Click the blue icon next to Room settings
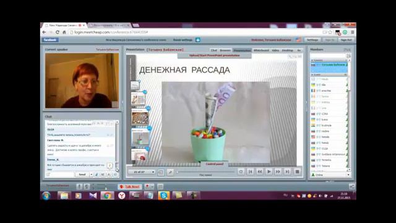Screen dimensions: 396x223 tap(198, 40)
